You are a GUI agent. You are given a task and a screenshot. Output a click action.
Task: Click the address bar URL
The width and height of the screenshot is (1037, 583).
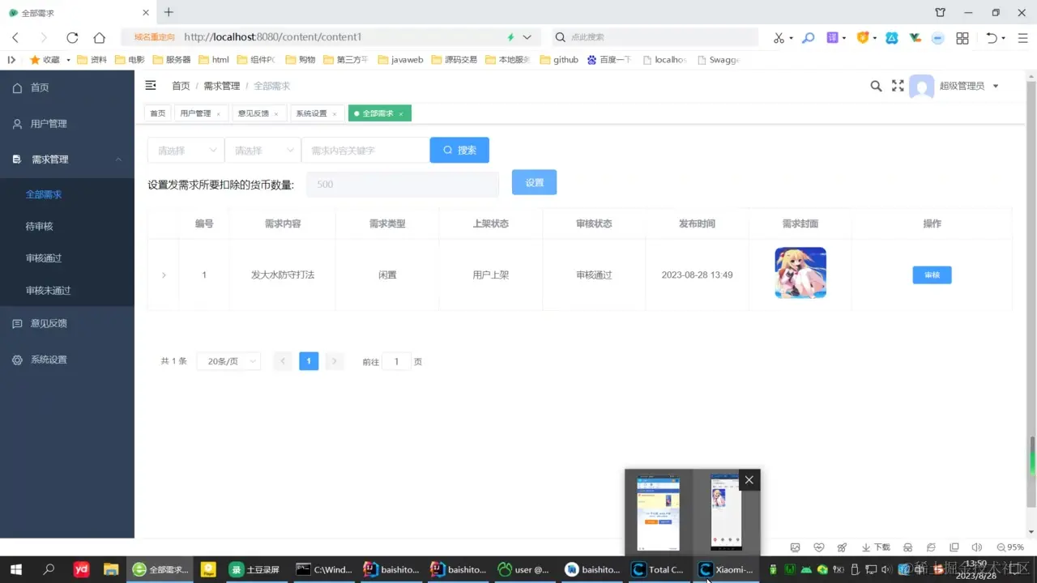pyautogui.click(x=273, y=37)
